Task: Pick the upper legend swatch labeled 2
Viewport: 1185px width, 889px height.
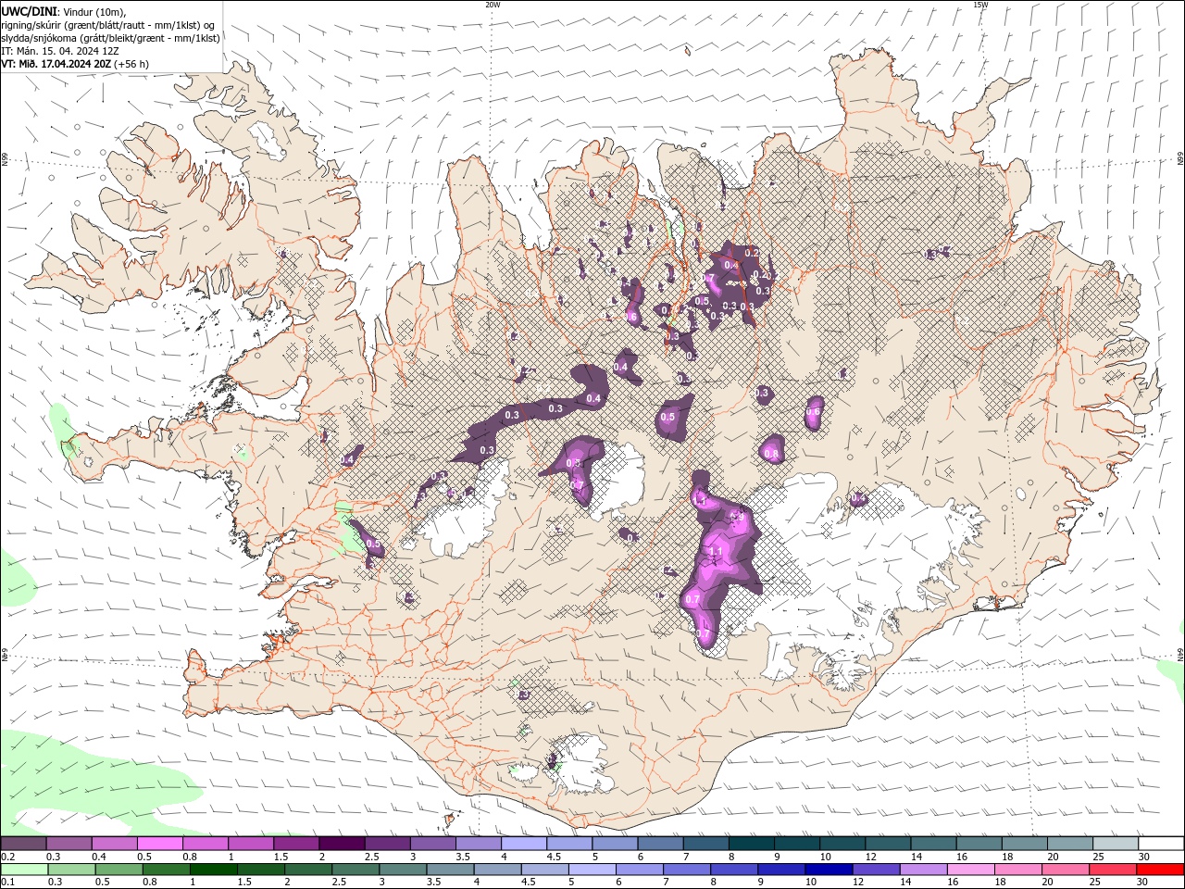Action: [342, 844]
